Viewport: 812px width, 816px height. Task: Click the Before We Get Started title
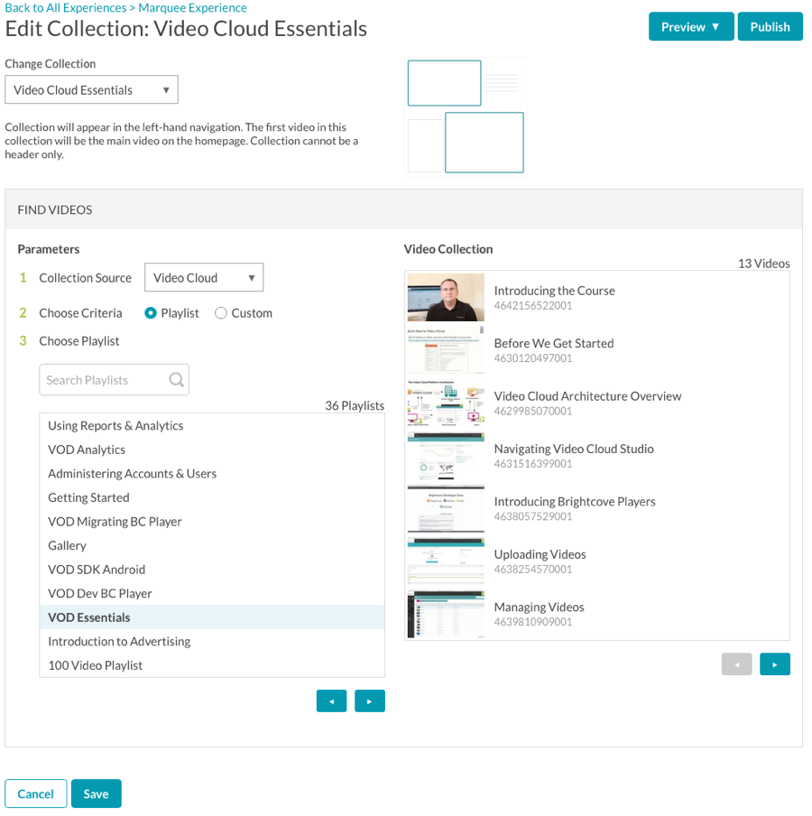point(554,344)
